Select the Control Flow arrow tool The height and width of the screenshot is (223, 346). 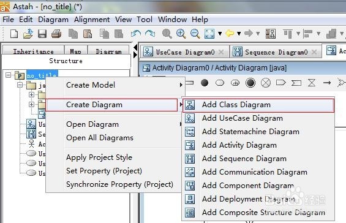coord(327,83)
